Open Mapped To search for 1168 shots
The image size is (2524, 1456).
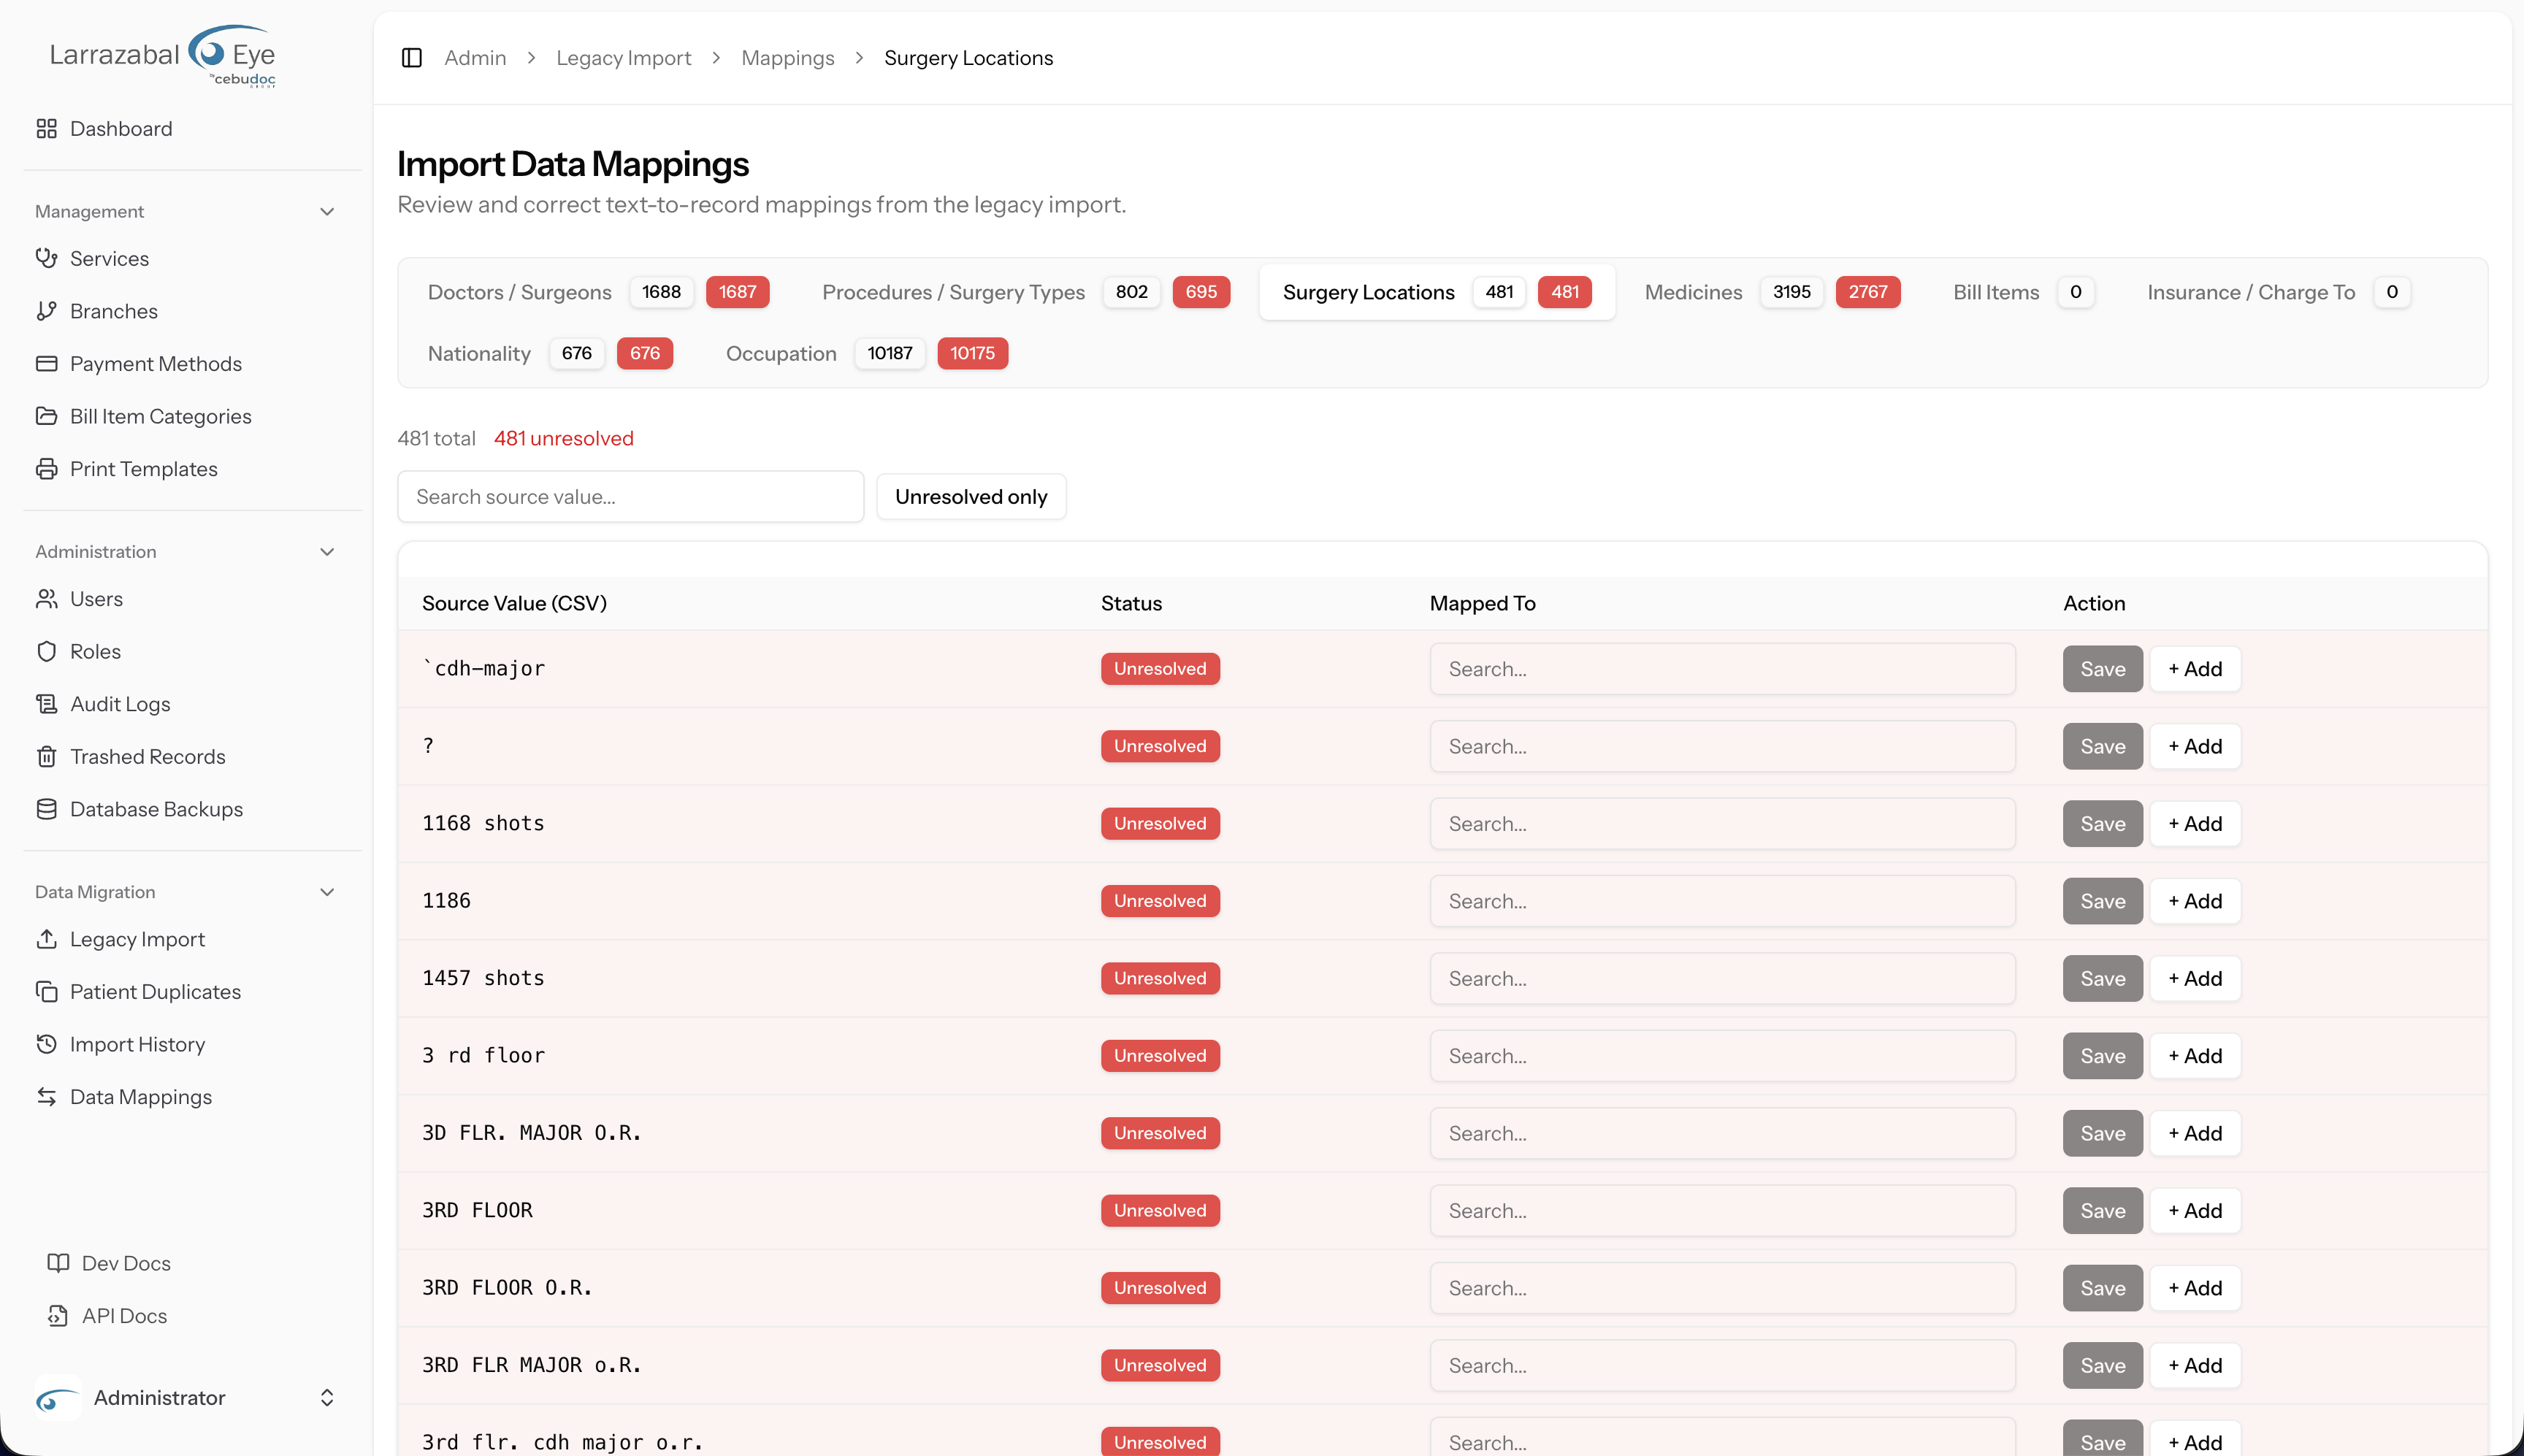pos(1722,824)
